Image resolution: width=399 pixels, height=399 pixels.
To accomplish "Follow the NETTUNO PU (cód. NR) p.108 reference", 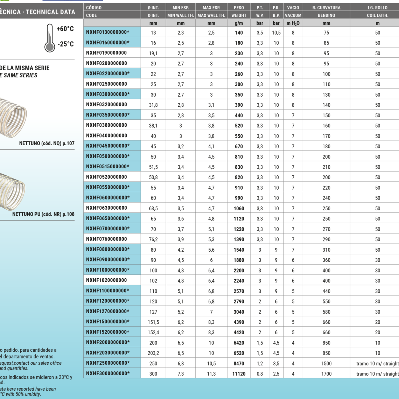I will click(x=43, y=214).
